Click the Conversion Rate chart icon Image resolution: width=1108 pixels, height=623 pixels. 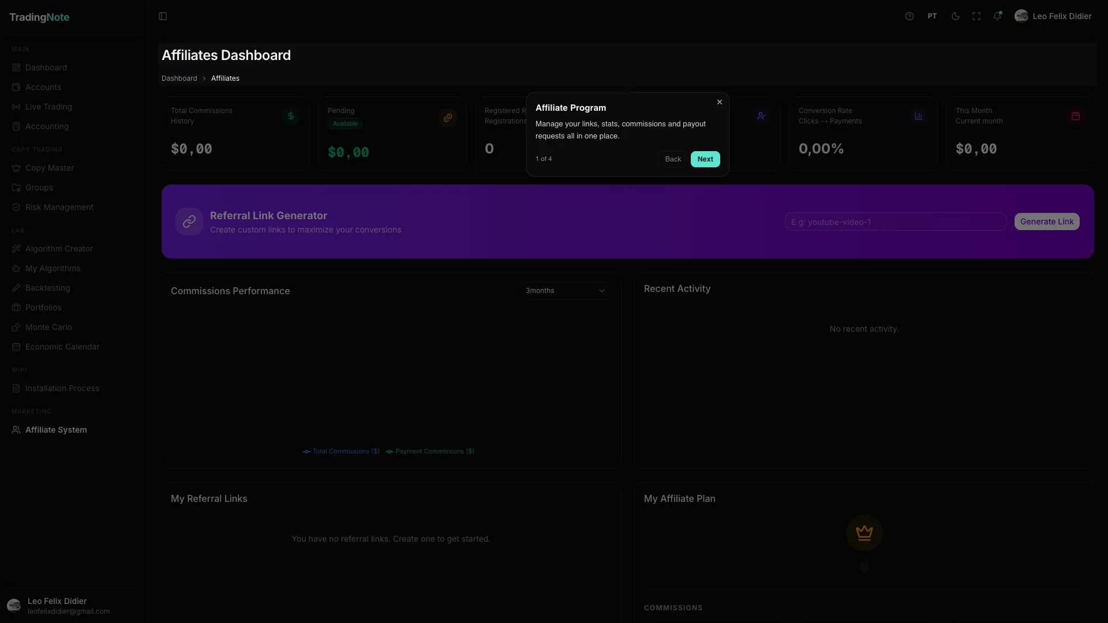[x=919, y=116]
